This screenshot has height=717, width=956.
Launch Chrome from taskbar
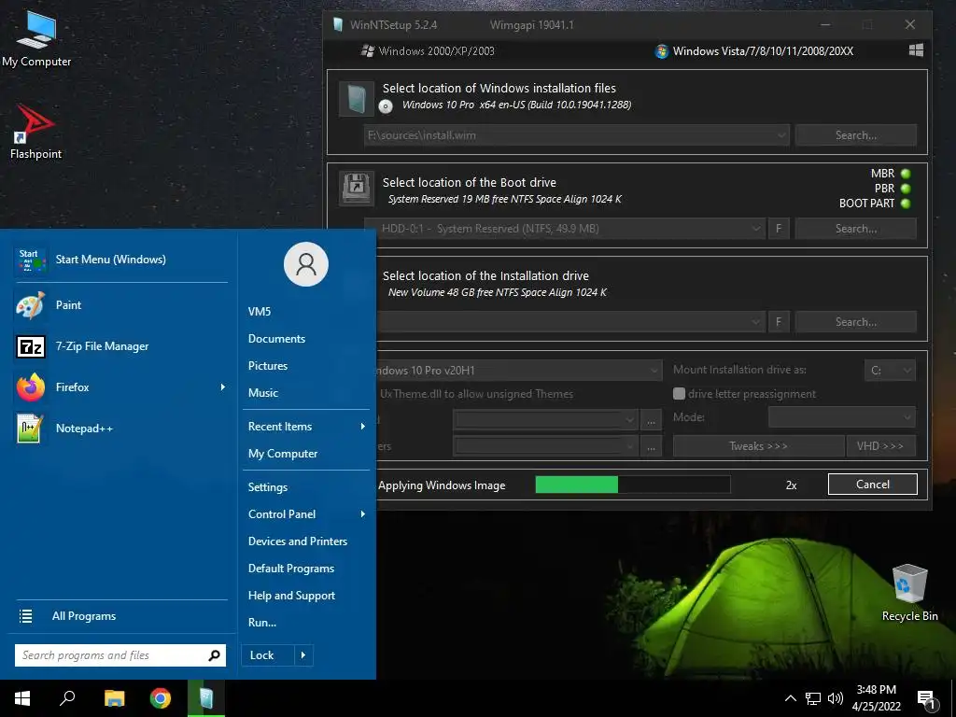[161, 698]
